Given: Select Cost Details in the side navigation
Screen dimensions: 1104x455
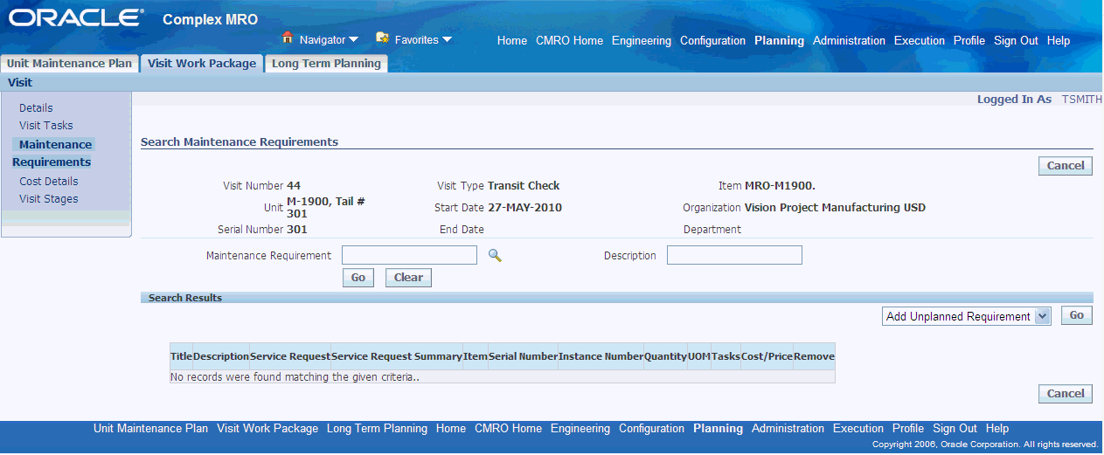Looking at the screenshot, I should tap(49, 182).
